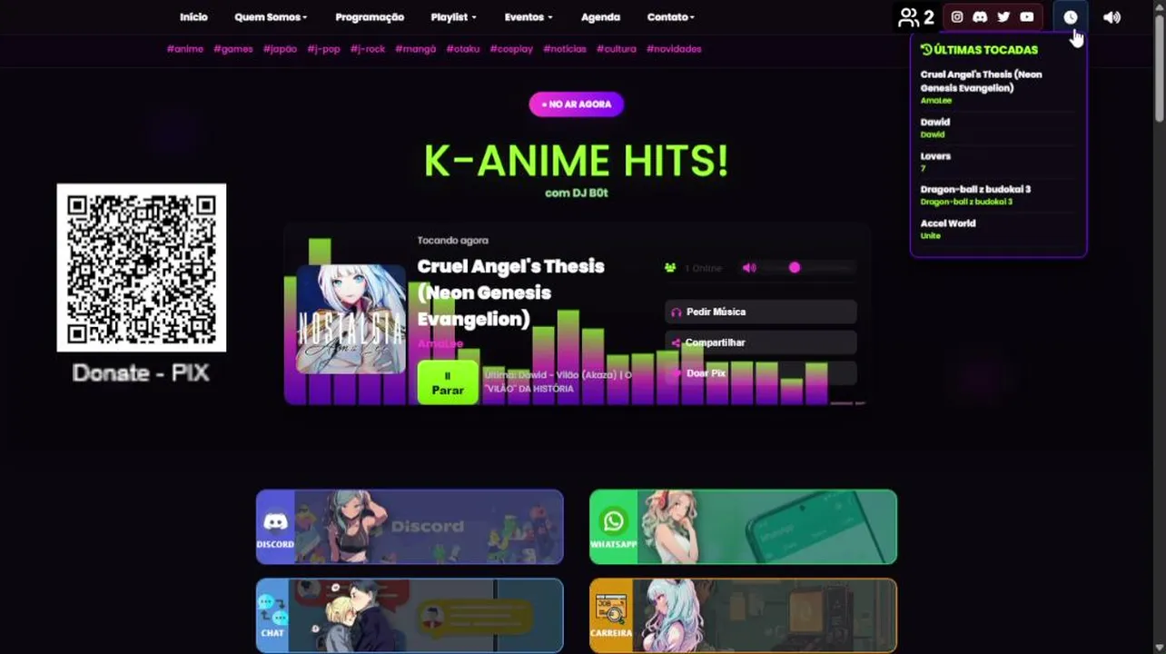Click the now playing song title text
1166x654 pixels.
[x=511, y=292]
